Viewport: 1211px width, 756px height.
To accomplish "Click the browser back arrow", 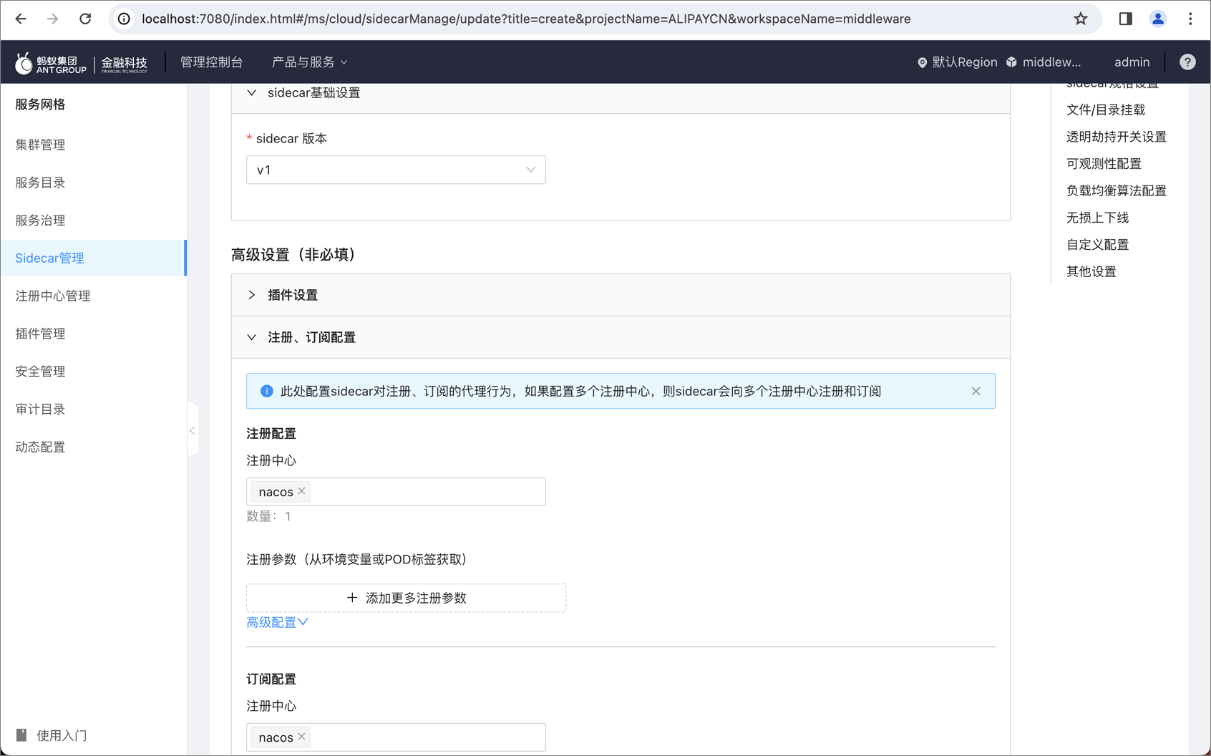I will 21,19.
